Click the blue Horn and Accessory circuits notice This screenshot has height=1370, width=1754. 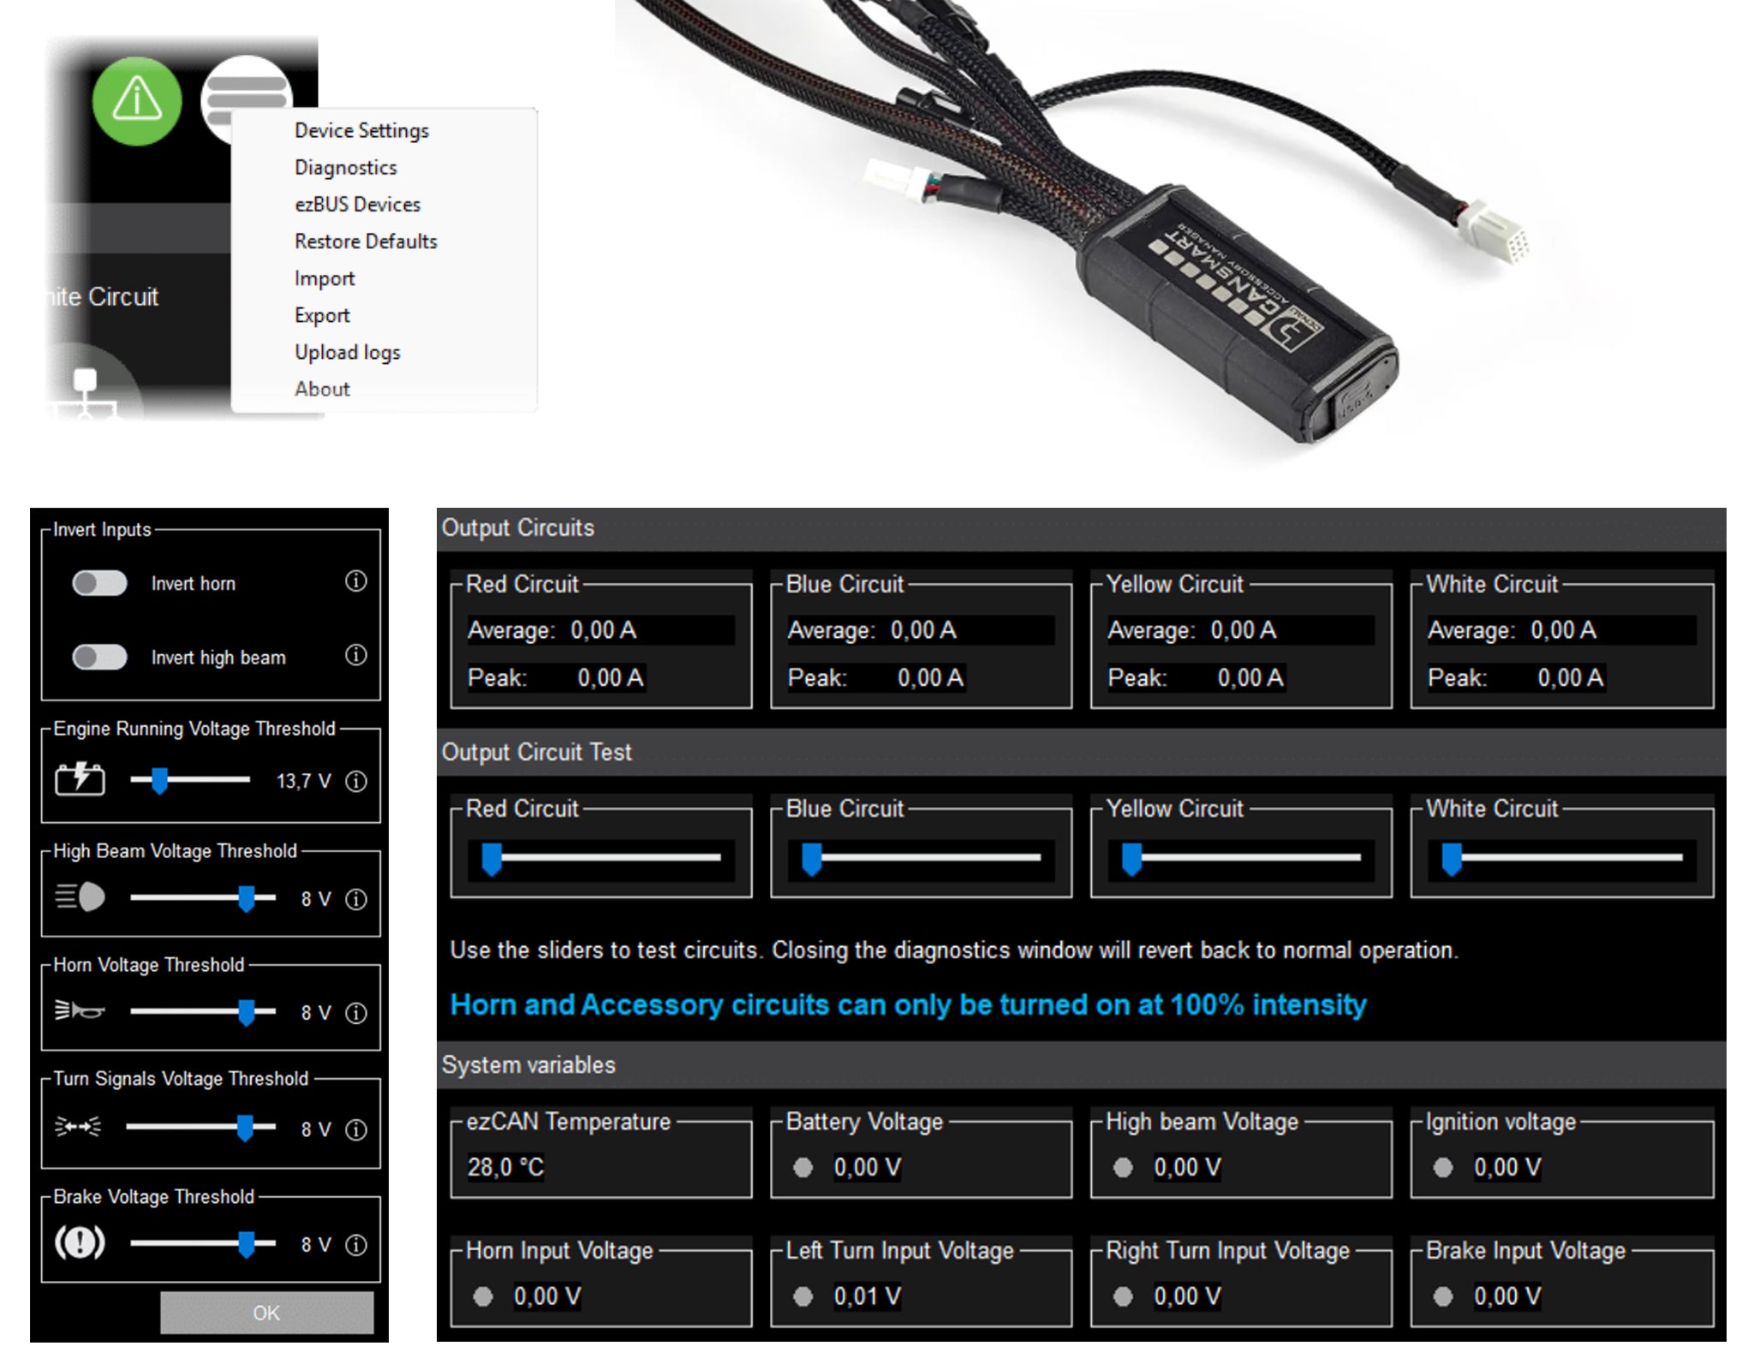(908, 1004)
